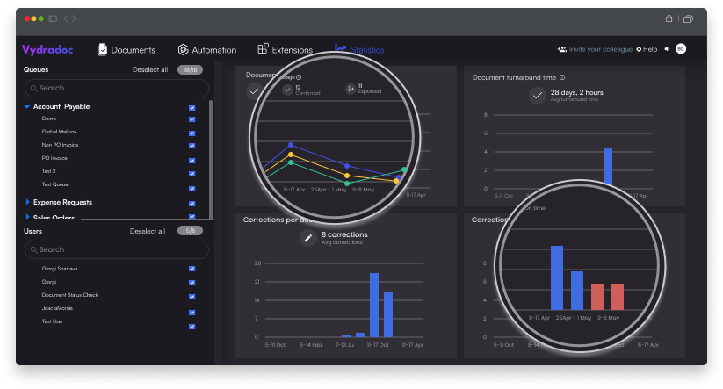Screen dimensions: 723x389
Task: Click Deselect all in the Queues section
Action: tap(149, 69)
